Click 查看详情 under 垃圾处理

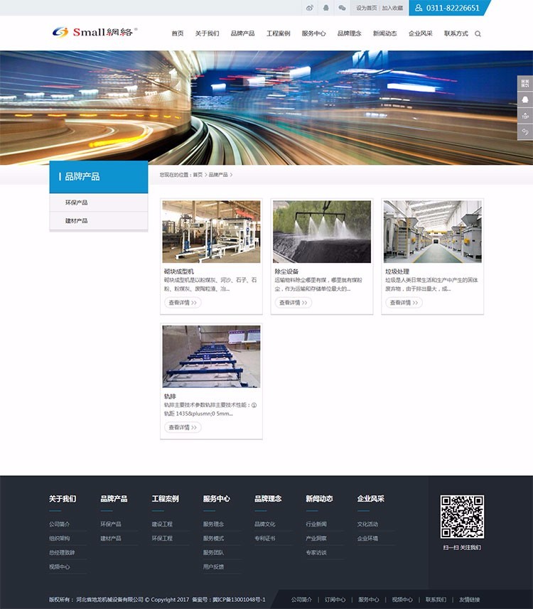tap(404, 303)
